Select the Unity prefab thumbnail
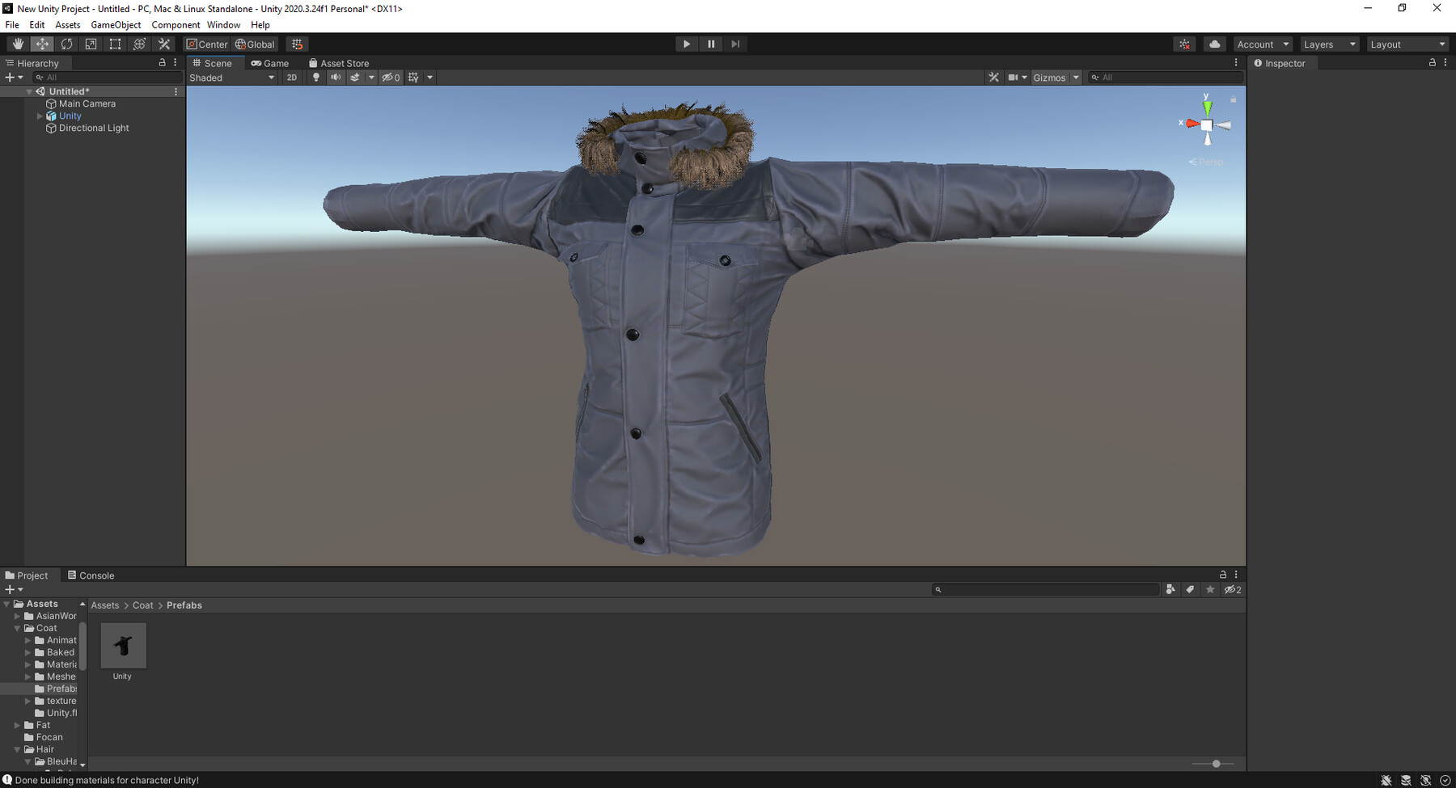 [x=122, y=646]
